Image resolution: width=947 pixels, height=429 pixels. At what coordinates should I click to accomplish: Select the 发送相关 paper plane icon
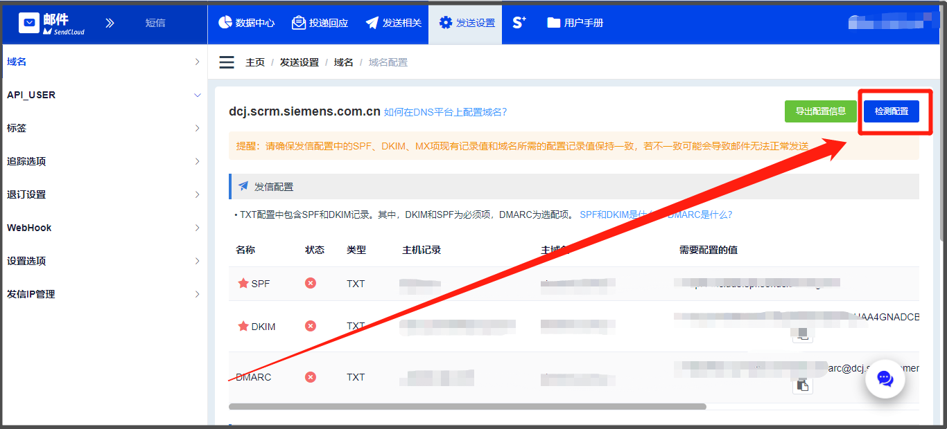click(x=374, y=21)
